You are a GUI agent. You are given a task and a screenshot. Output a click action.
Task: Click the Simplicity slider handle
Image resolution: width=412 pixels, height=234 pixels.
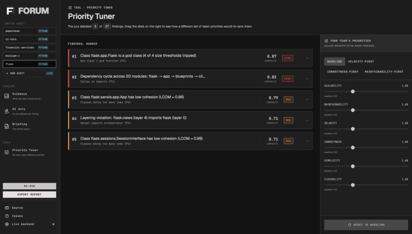[x=353, y=166]
